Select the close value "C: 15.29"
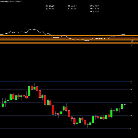Screen dimensions: 138x138 coord(50,9)
